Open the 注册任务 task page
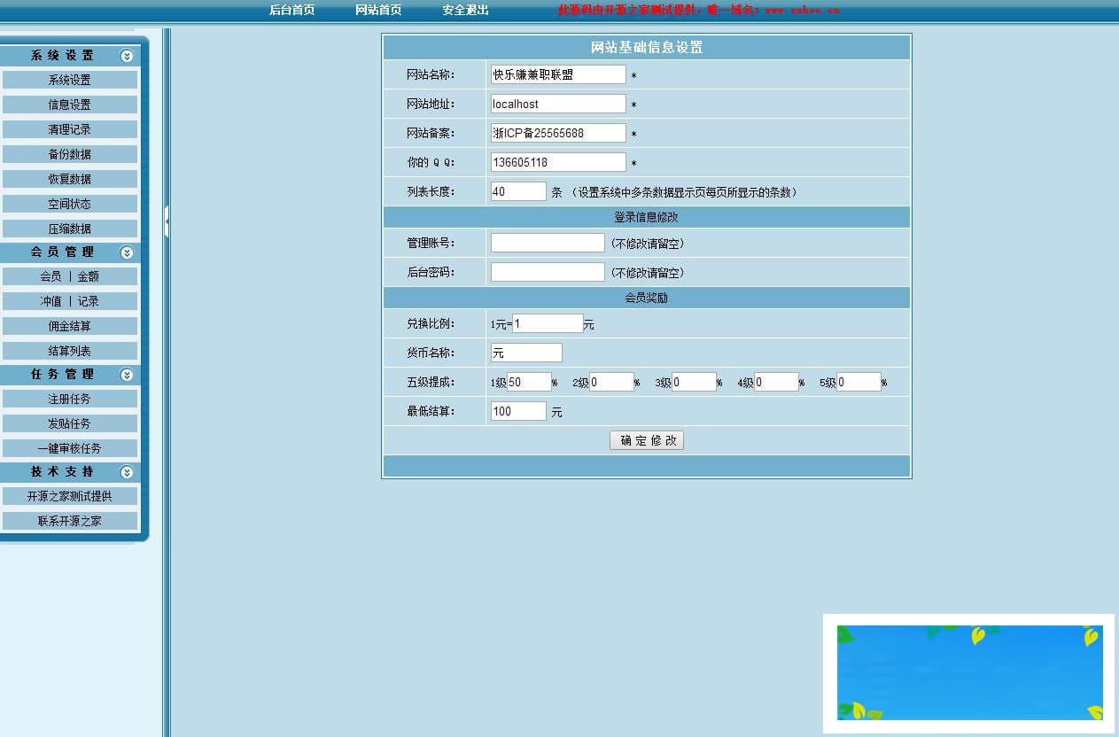 pyautogui.click(x=70, y=399)
